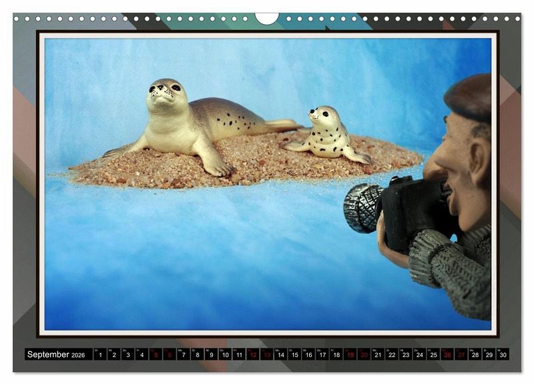Image resolution: width=534 pixels, height=385 pixels.
Task: Select day 23 on the calendar strip
Action: 406,354
